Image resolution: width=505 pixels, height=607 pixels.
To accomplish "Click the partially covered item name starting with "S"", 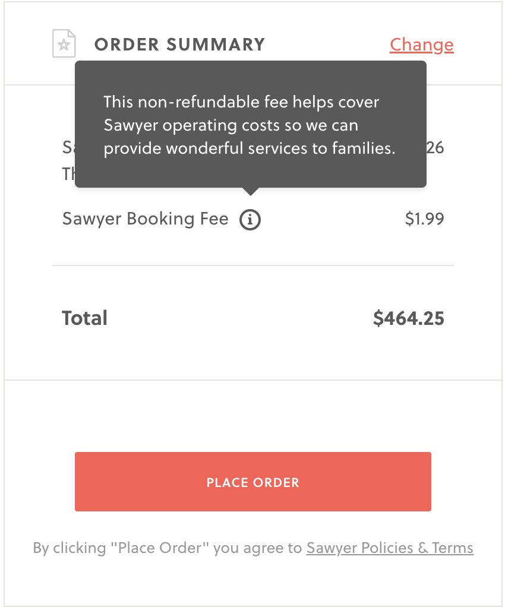I will tap(68, 148).
